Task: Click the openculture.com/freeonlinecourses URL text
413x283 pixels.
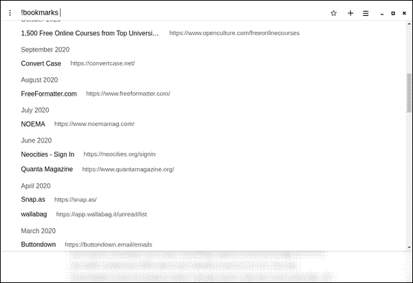Action: point(234,33)
